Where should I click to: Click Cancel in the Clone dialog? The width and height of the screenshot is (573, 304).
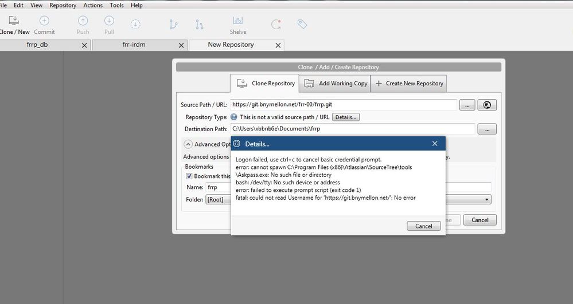480,220
